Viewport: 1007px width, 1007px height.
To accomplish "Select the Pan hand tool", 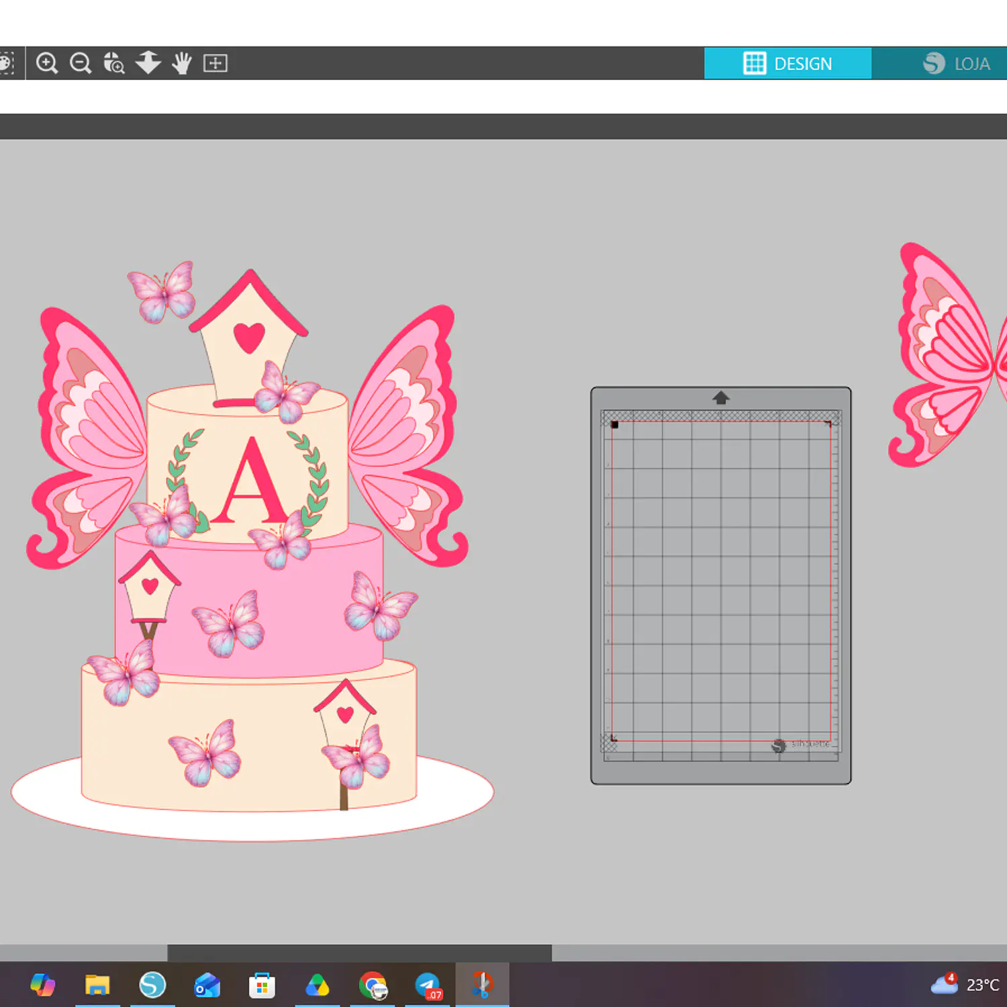I will pos(181,63).
